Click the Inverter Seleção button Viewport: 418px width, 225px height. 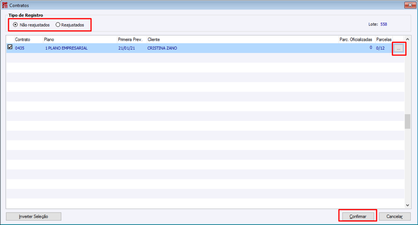(x=33, y=217)
